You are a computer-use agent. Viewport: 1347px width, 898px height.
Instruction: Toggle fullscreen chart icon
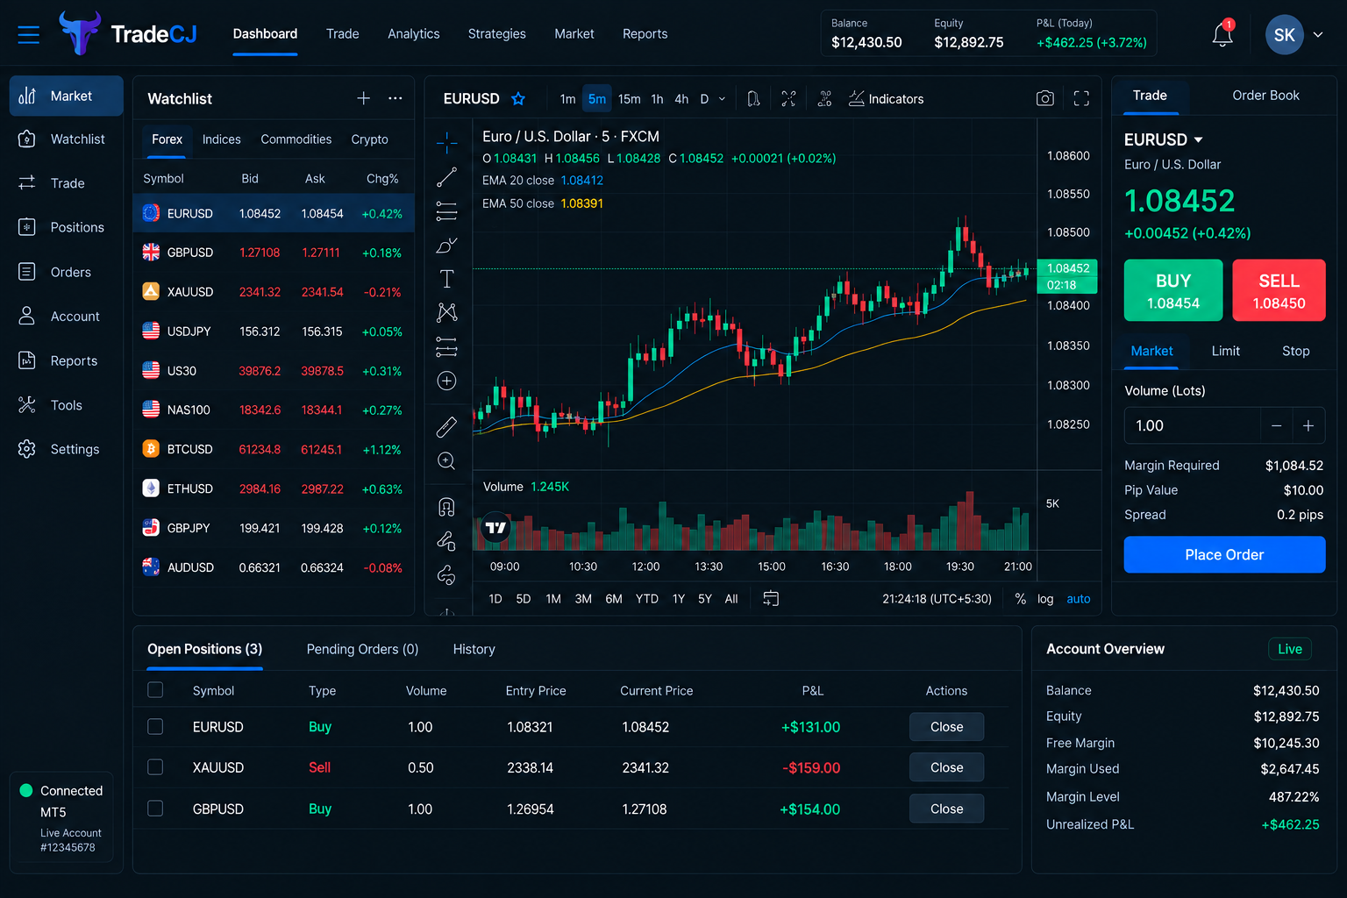1081,98
